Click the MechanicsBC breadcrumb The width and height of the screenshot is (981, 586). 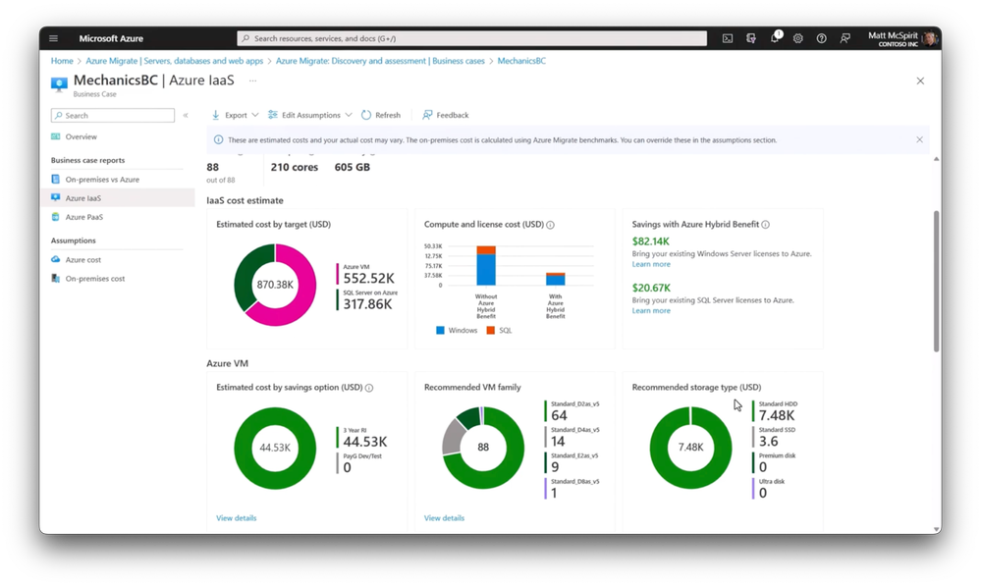tap(521, 61)
